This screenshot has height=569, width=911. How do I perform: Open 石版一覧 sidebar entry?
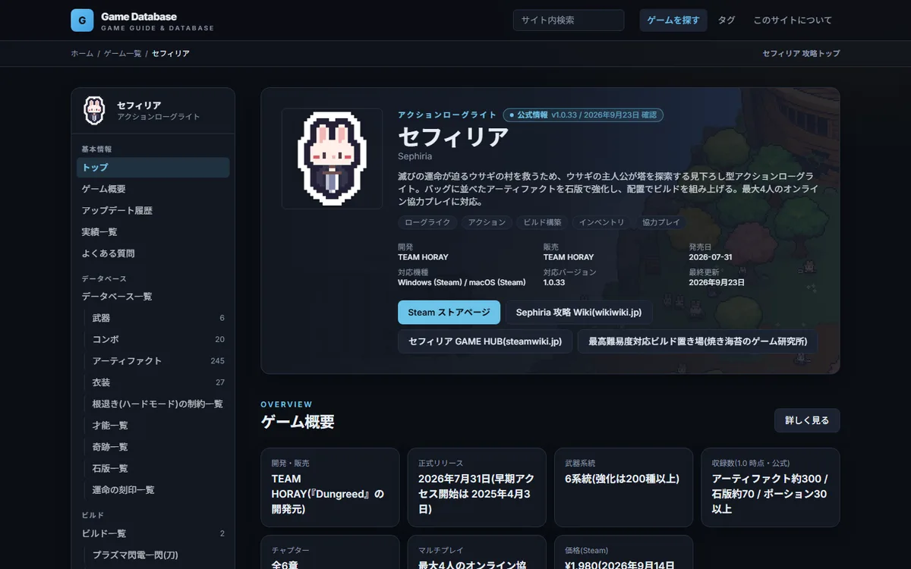point(158,468)
